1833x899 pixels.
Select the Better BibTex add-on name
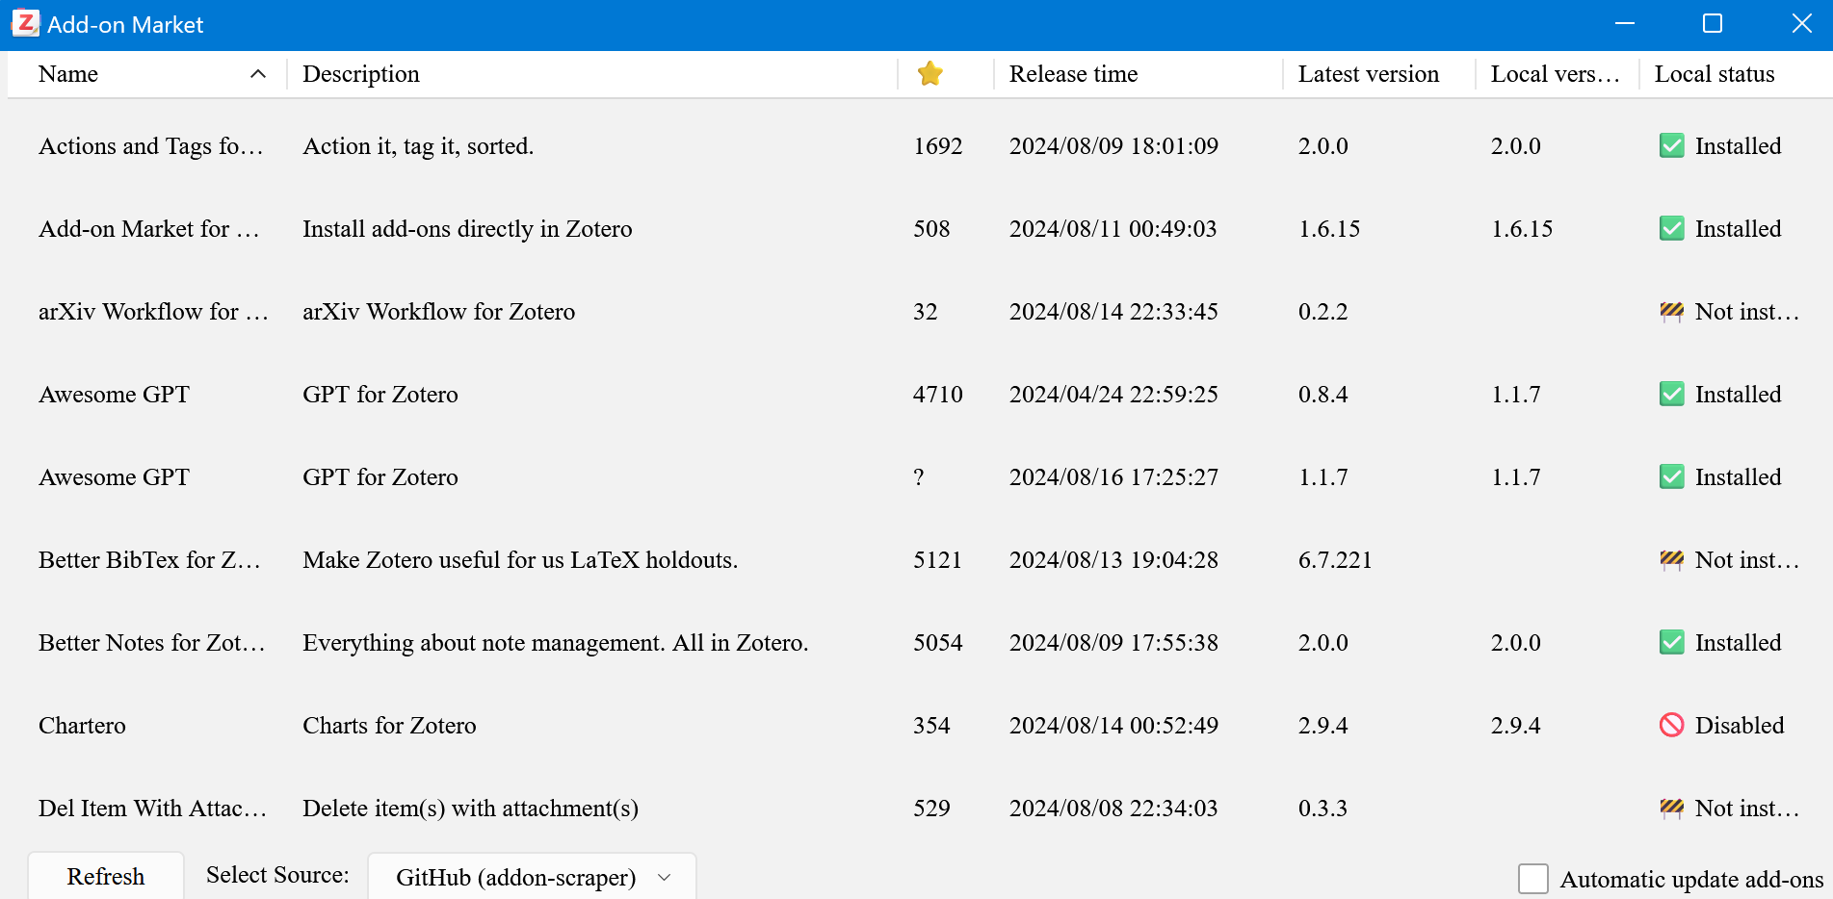click(149, 559)
